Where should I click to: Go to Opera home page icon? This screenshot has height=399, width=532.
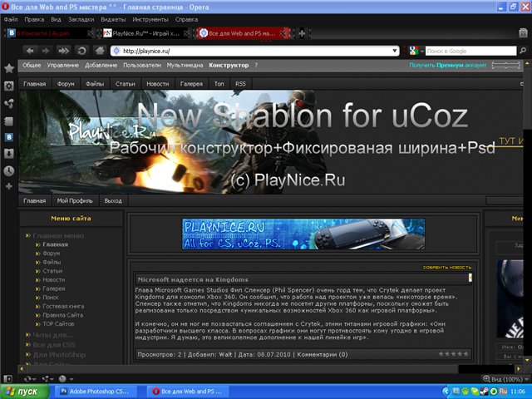coord(100,51)
